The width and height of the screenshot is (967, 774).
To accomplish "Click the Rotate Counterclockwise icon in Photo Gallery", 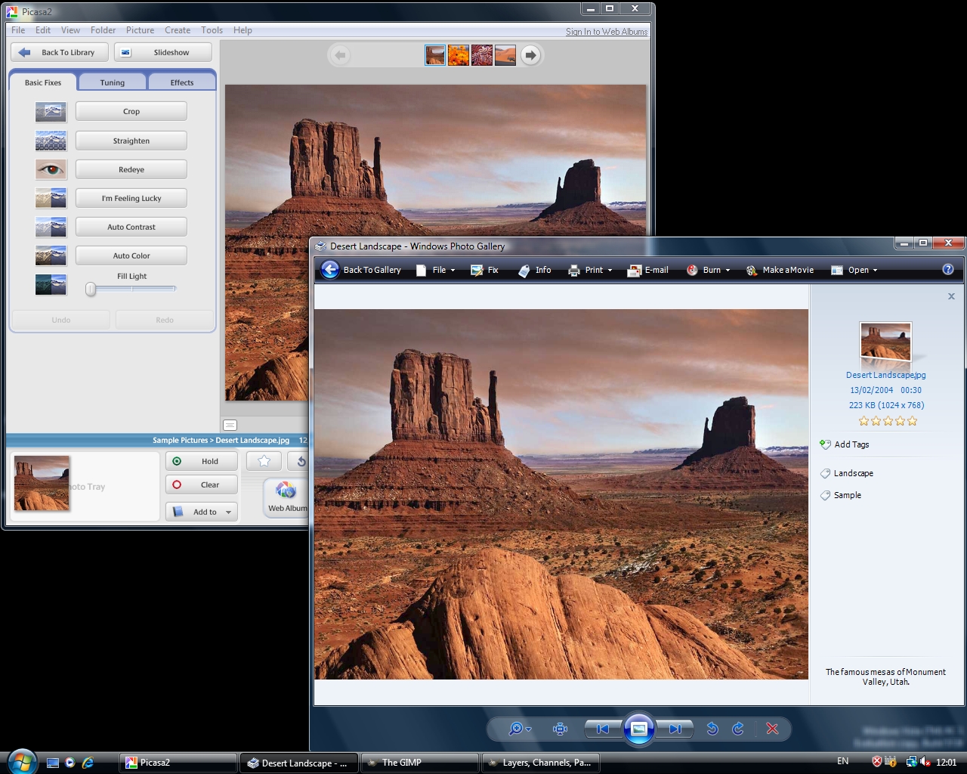I will 712,729.
